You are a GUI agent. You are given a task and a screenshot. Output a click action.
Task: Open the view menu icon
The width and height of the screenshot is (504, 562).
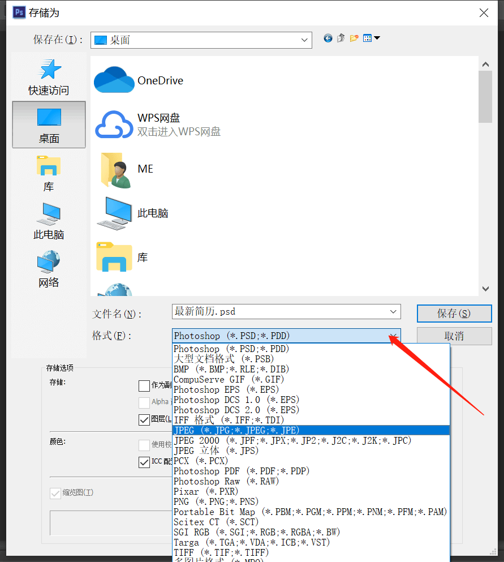pyautogui.click(x=371, y=38)
